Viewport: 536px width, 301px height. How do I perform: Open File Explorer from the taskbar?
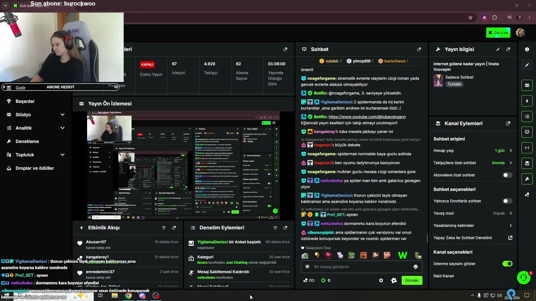pos(114,296)
